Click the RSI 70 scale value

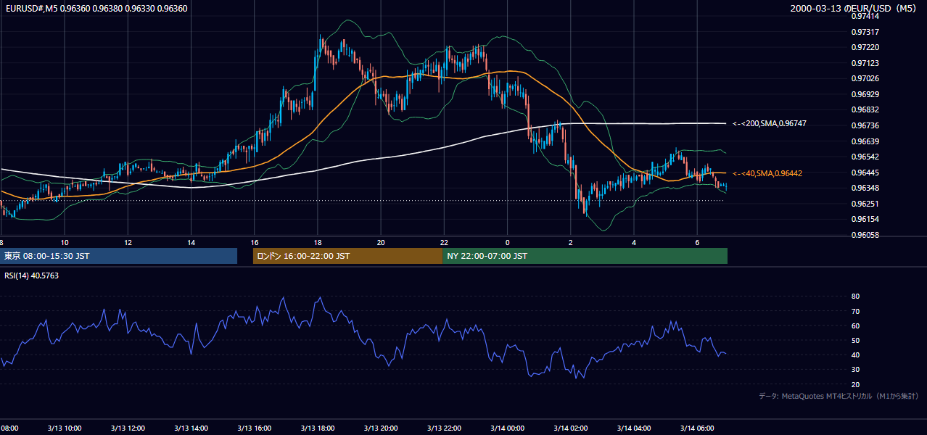click(856, 311)
